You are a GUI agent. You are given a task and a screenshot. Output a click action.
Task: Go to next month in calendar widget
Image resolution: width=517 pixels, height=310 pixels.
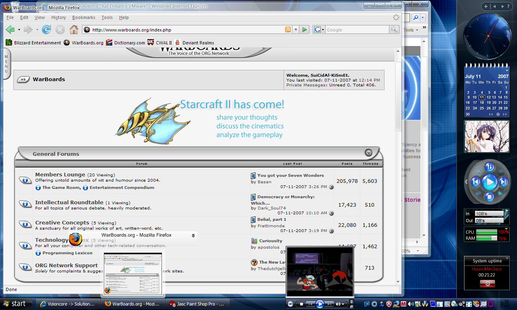[x=505, y=114]
